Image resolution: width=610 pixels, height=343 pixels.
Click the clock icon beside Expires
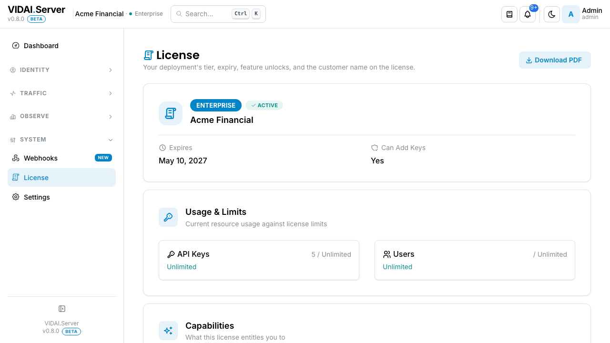click(x=163, y=148)
